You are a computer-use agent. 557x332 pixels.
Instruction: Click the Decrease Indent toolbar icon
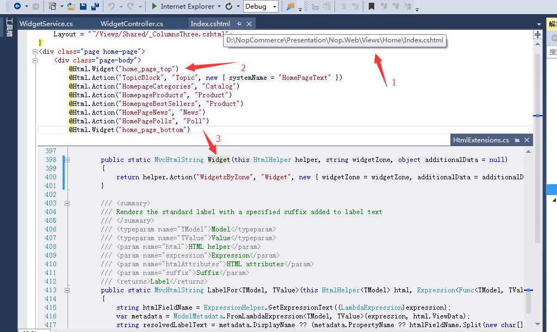click(x=343, y=7)
